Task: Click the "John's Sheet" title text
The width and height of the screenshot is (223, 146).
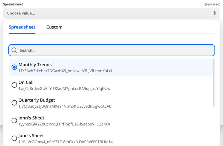Action: pos(31,118)
